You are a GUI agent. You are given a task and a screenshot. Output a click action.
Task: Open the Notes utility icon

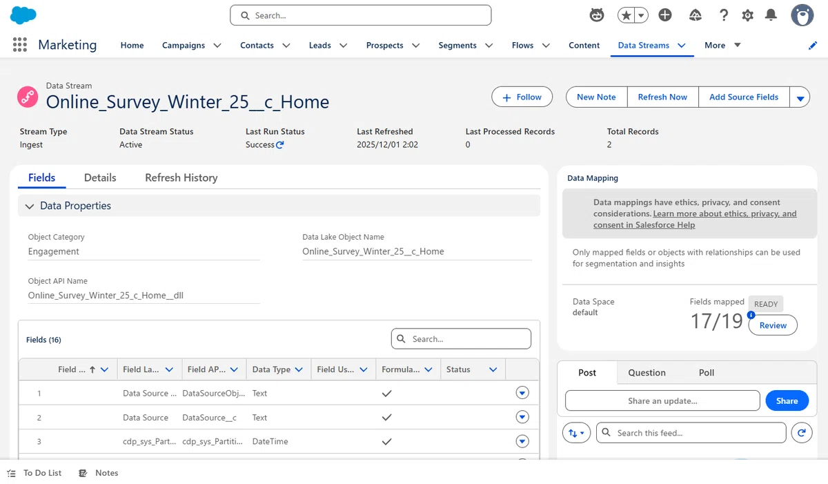[x=83, y=473]
